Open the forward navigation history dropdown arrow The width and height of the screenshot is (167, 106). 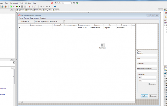(x=50, y=7)
